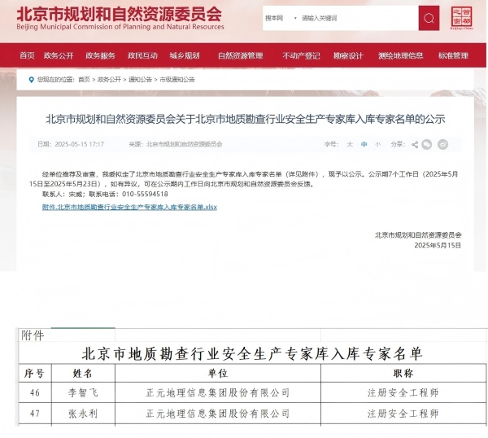488x438 pixels.
Task: Select the 测绘地理信息 navigation item
Action: pos(400,55)
